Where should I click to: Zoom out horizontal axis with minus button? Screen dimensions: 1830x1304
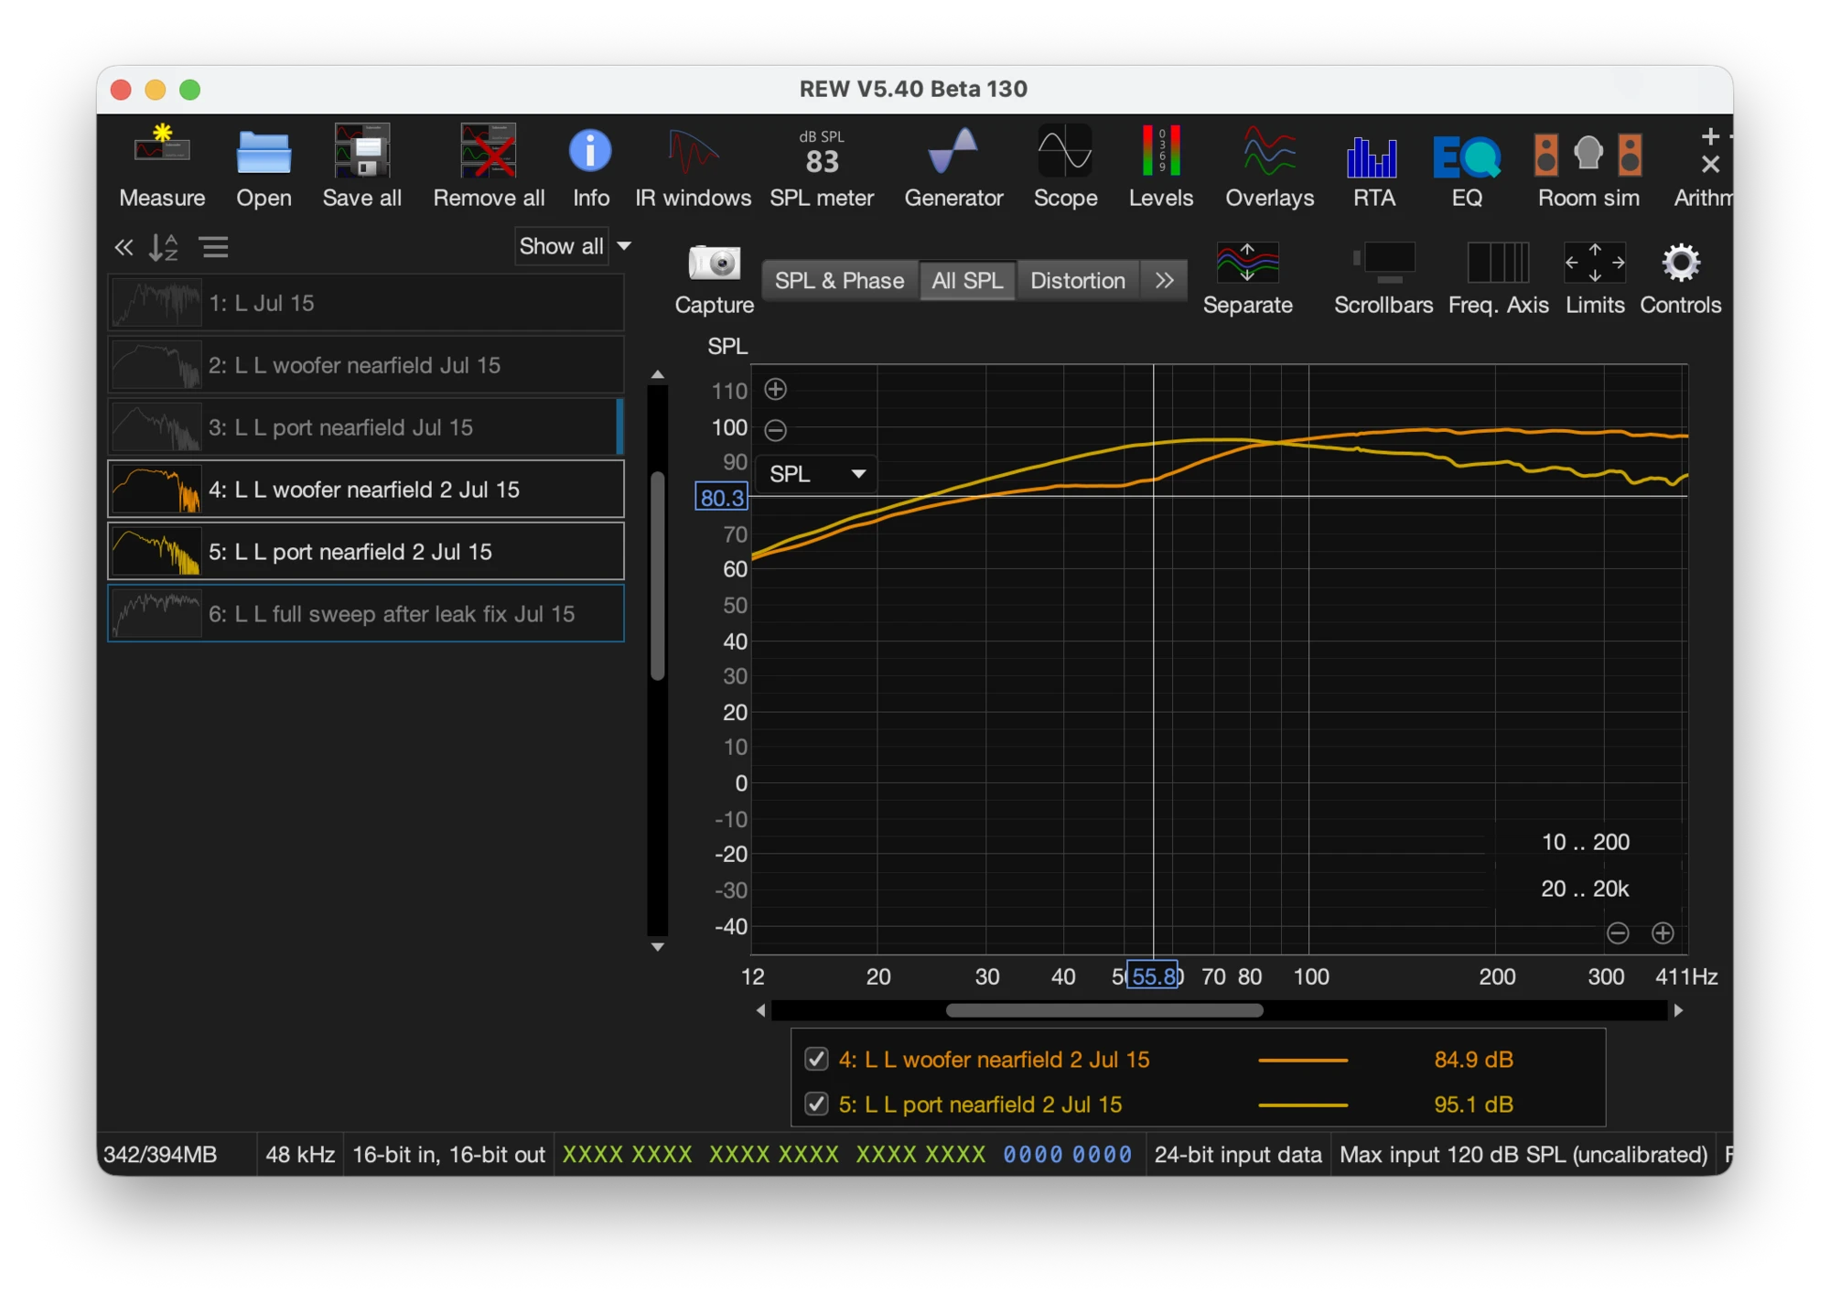click(1618, 933)
